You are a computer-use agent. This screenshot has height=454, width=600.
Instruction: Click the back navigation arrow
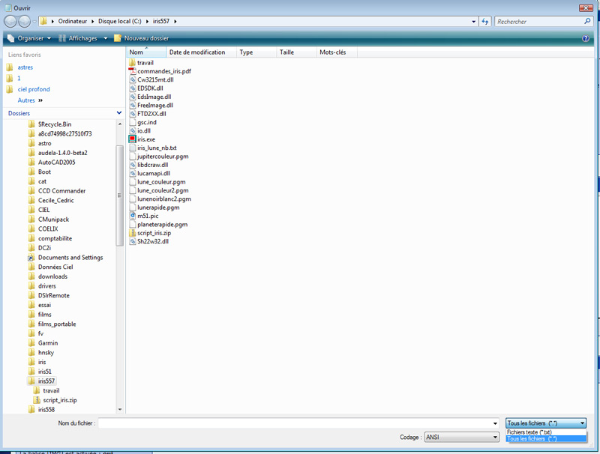point(9,21)
